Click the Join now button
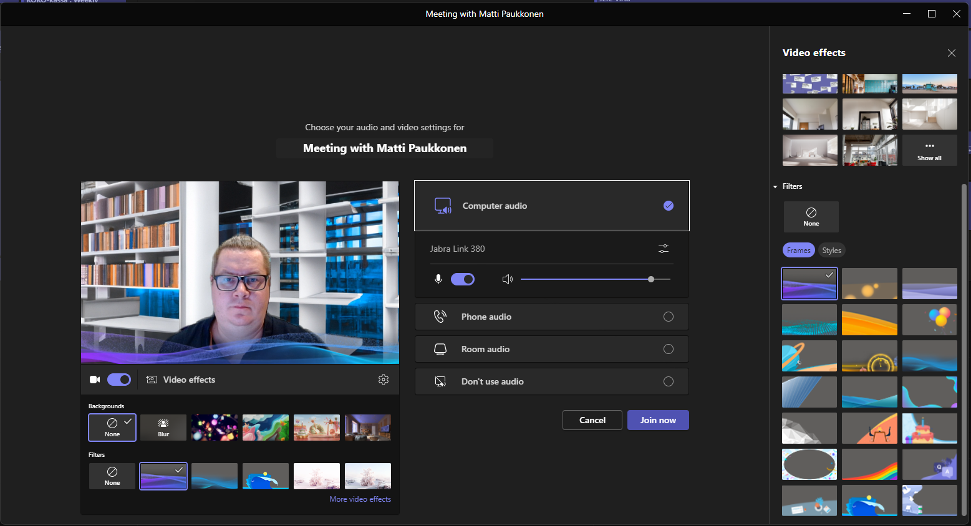Image resolution: width=971 pixels, height=526 pixels. pyautogui.click(x=658, y=420)
